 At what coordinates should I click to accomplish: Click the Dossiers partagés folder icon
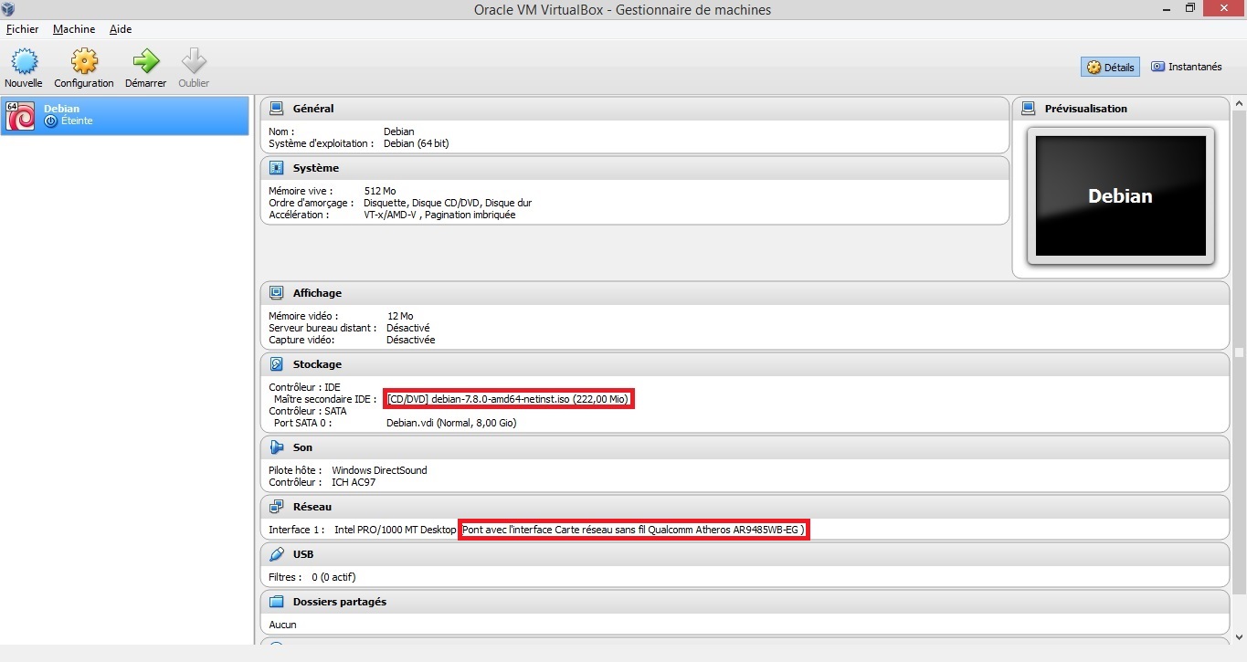(x=276, y=602)
